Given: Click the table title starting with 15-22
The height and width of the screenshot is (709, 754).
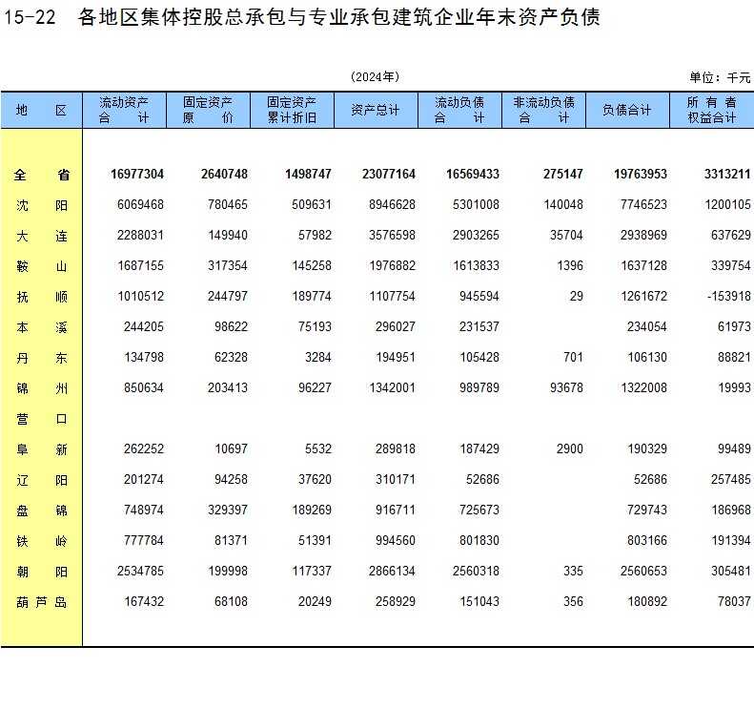Looking at the screenshot, I should [x=301, y=18].
